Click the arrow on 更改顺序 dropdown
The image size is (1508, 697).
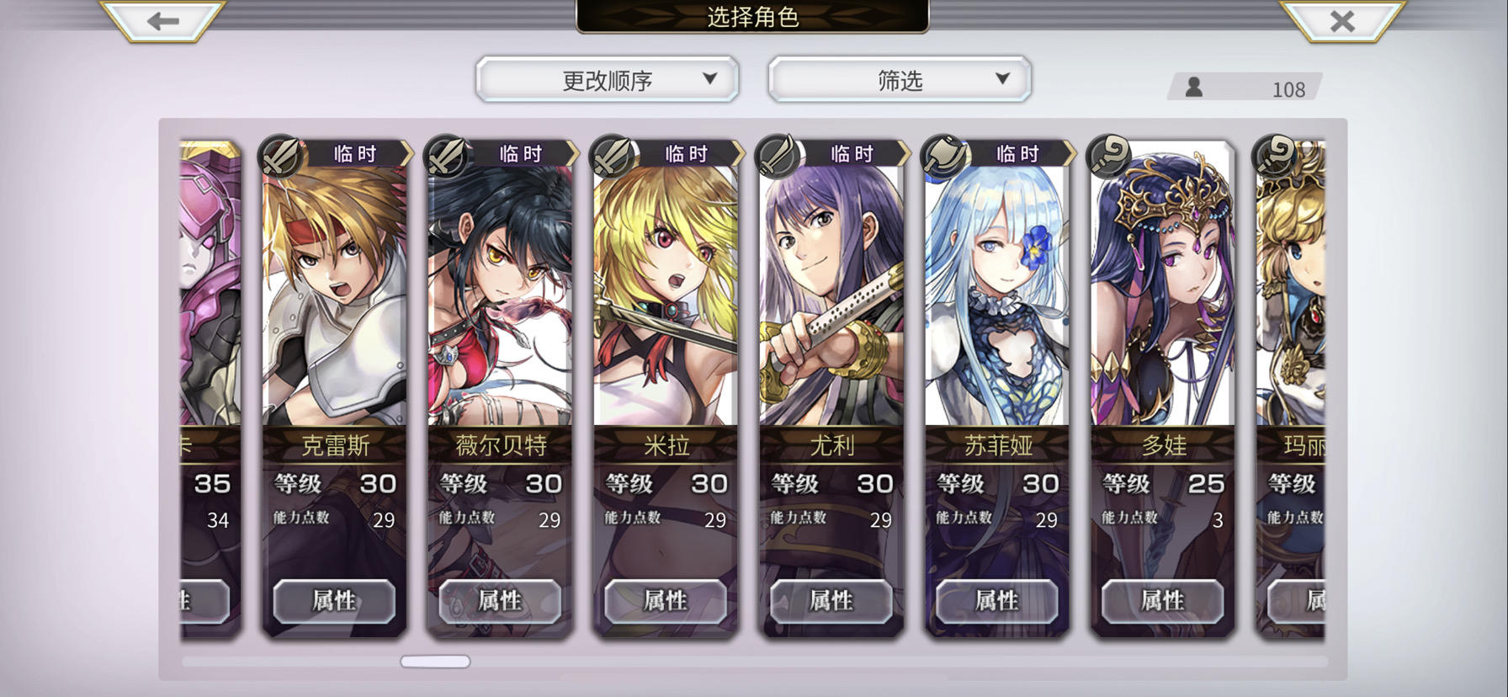click(709, 78)
